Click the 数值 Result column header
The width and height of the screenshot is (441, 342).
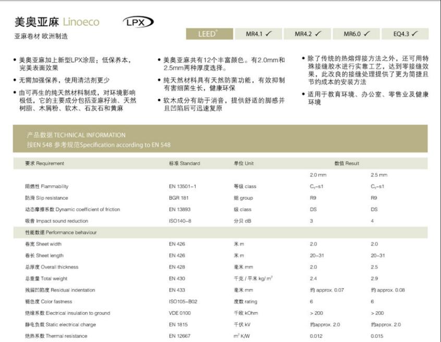[347, 163]
